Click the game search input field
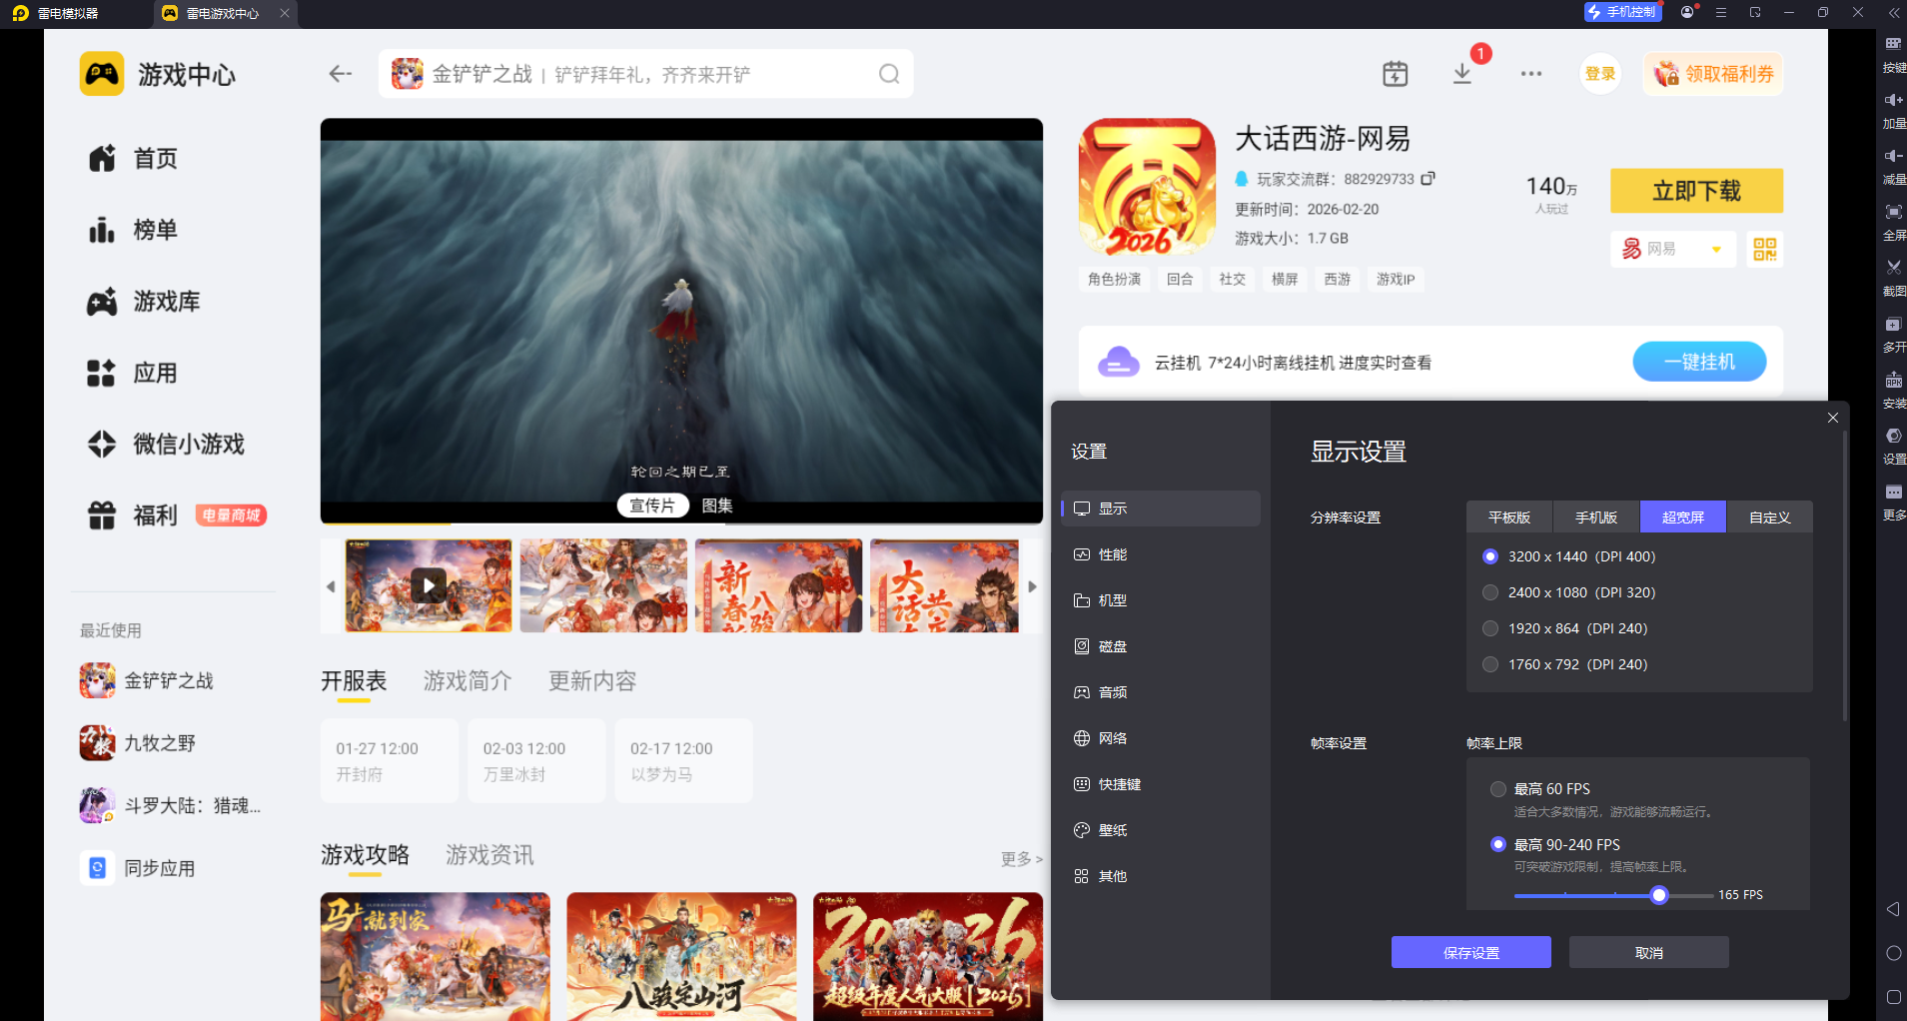 pos(646,74)
